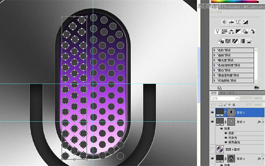Click the canvas vertical scrollbar thumb
This screenshot has height=166, width=265.
[198, 75]
